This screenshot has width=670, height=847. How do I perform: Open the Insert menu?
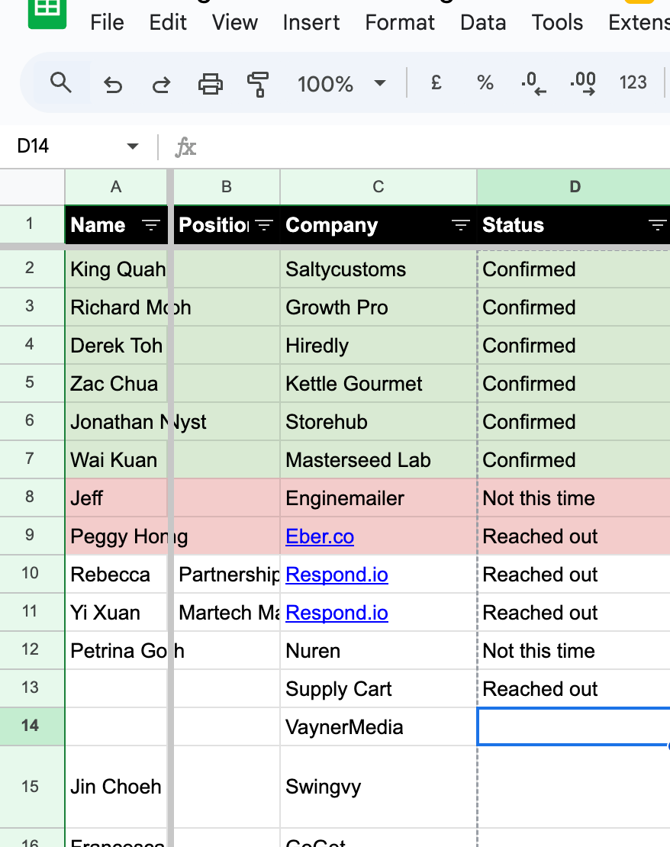[x=311, y=22]
